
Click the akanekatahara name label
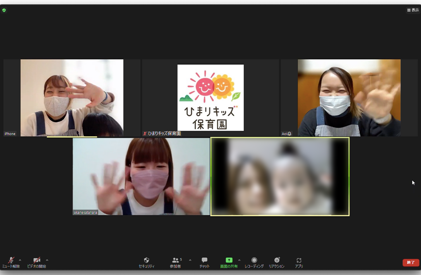point(85,212)
